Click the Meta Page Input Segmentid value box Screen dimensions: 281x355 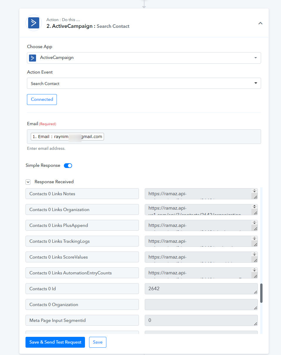pos(201,320)
